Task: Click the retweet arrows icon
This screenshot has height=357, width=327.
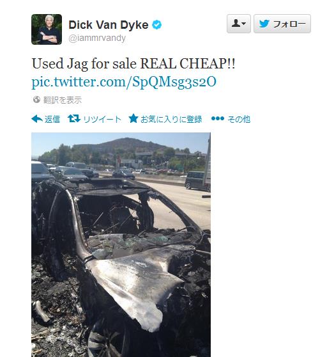Action: [74, 118]
